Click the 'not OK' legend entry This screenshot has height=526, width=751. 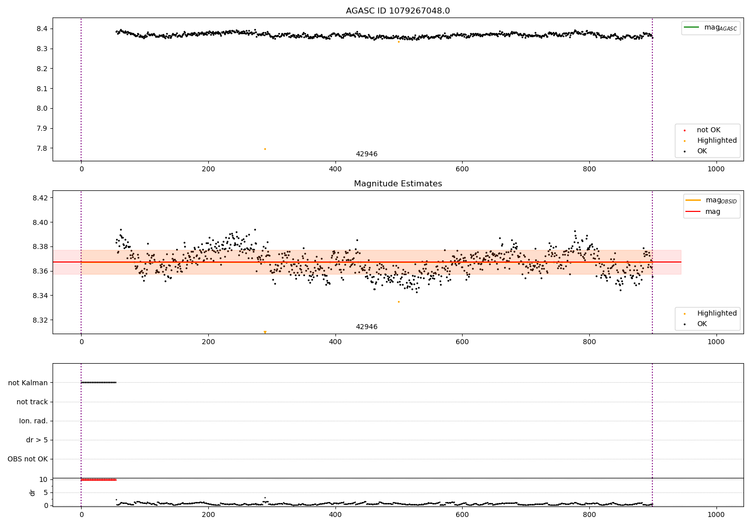pos(707,130)
